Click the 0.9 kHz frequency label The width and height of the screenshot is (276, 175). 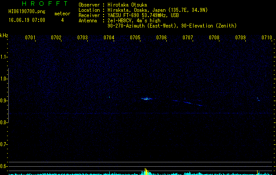pos(4,101)
